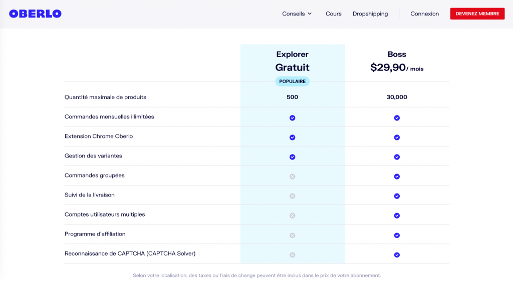Click the DEVENEZ MEMBRE button

[x=477, y=13]
